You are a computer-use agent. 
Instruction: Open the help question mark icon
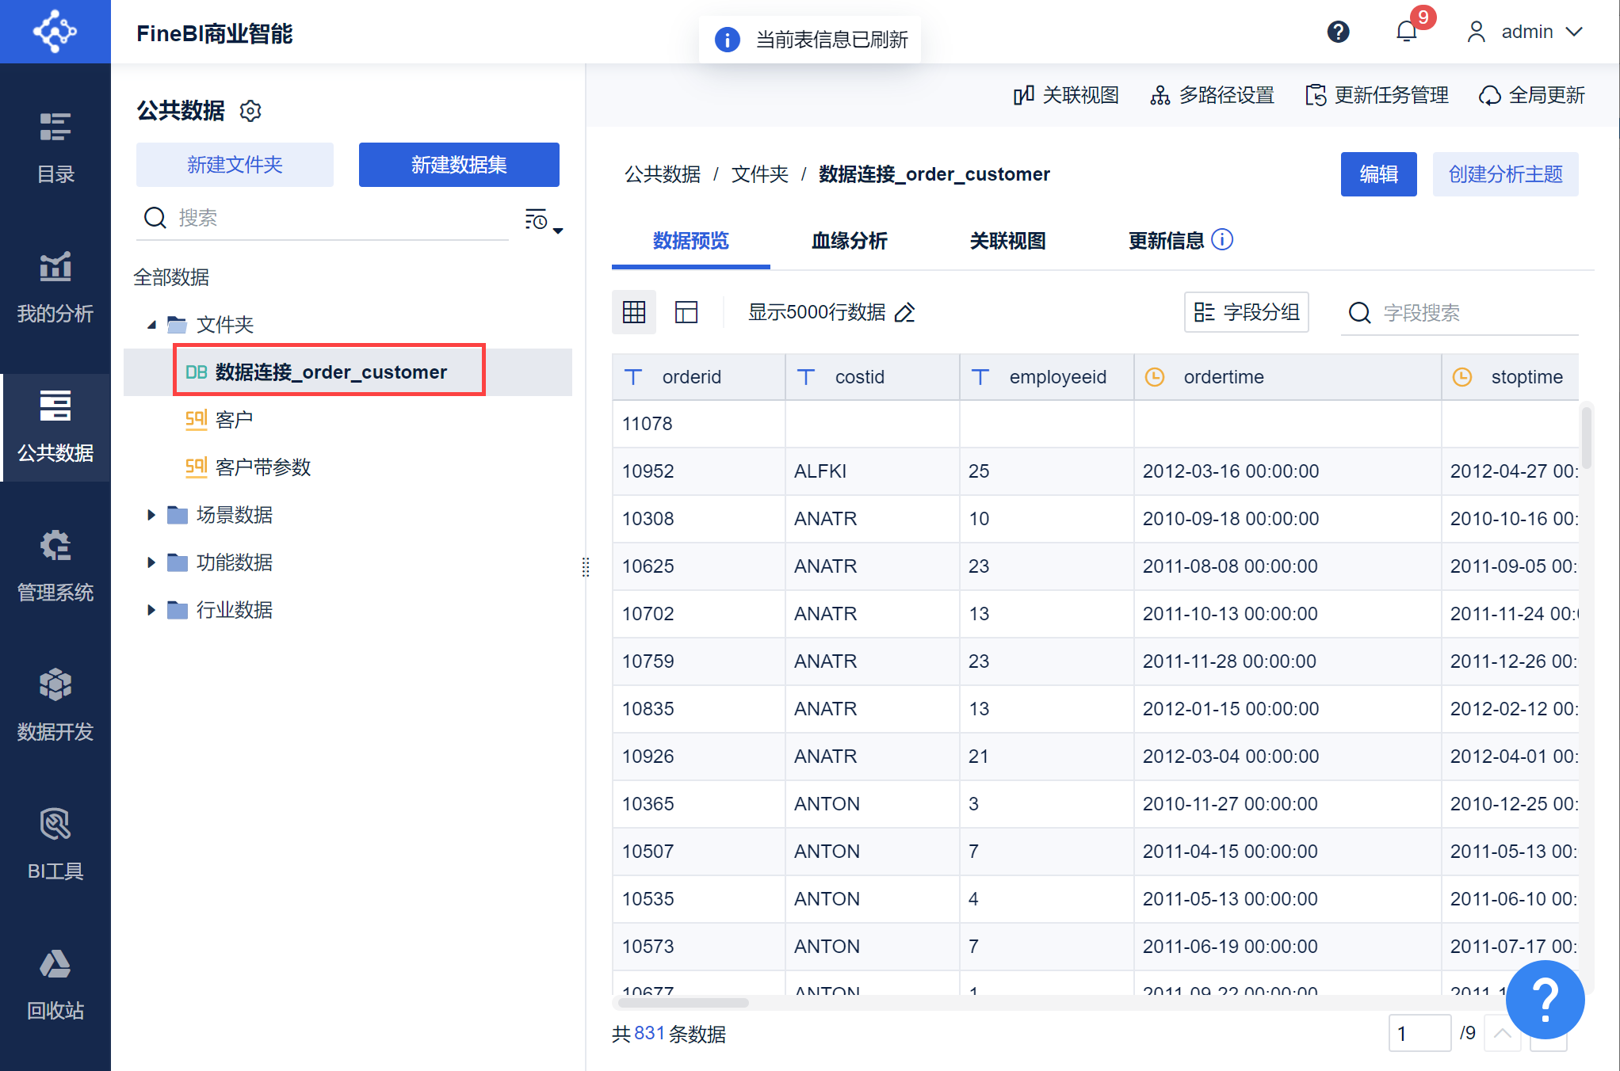pos(1338,32)
